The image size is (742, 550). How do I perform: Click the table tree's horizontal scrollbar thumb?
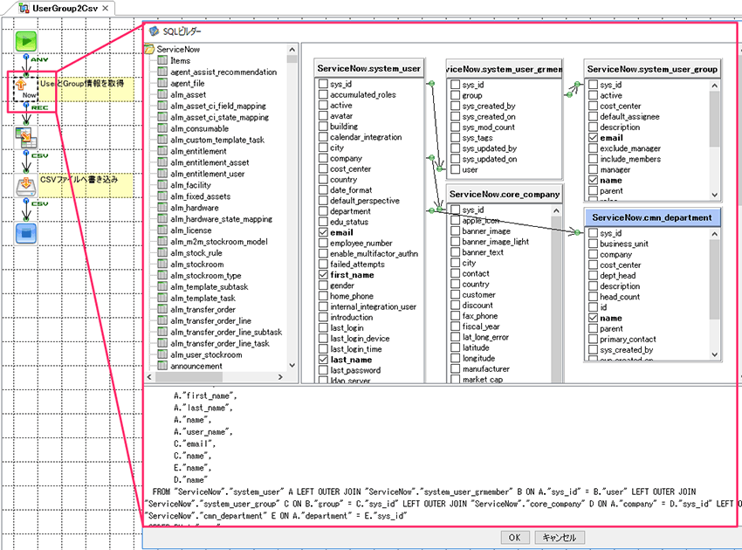coord(189,377)
